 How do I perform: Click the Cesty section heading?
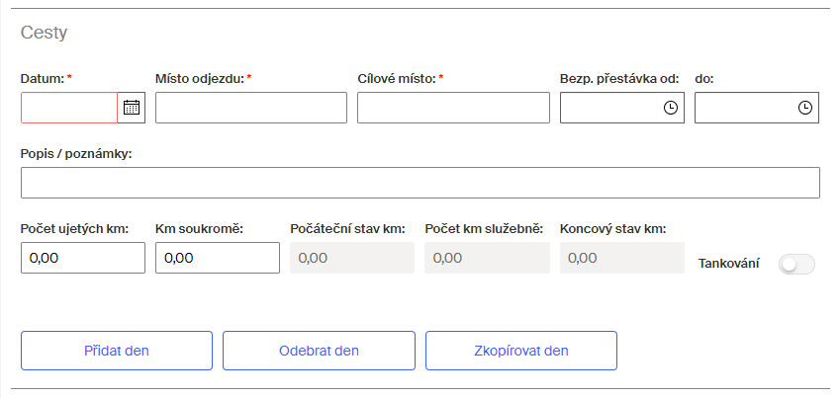coord(44,33)
